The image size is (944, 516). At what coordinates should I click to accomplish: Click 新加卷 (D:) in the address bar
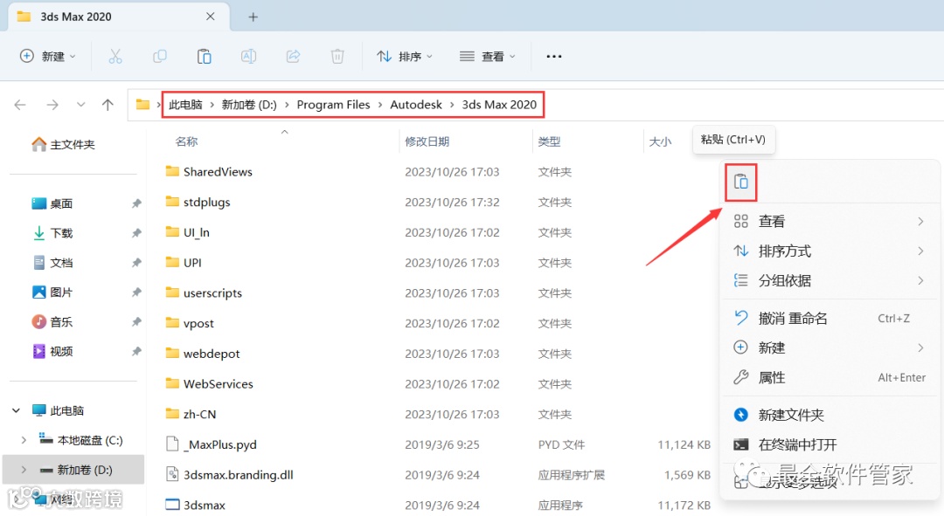[249, 105]
